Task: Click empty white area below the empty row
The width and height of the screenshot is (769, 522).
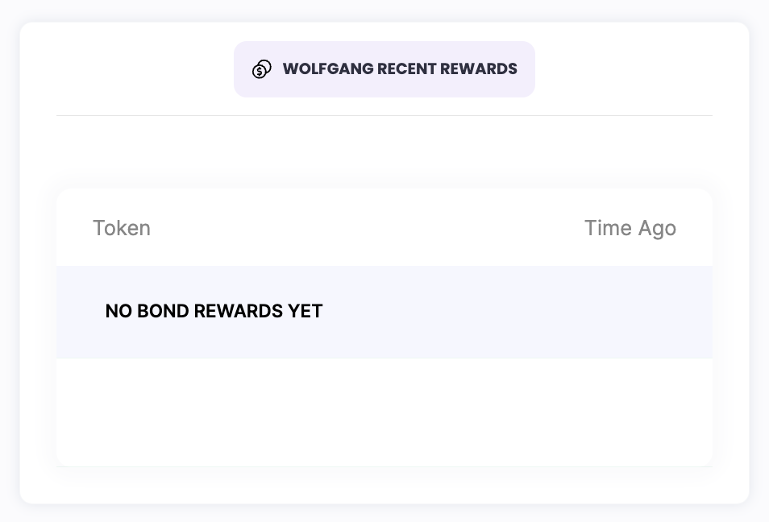Action: (x=384, y=411)
